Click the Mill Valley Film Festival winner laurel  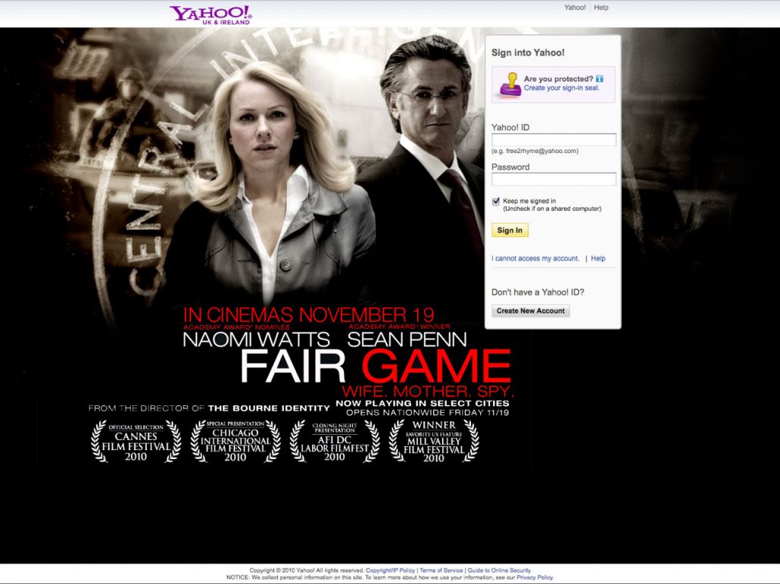434,441
